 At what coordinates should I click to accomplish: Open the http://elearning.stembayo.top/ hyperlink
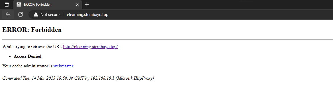tap(91, 47)
